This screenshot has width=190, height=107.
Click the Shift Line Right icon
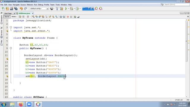pos(64,17)
